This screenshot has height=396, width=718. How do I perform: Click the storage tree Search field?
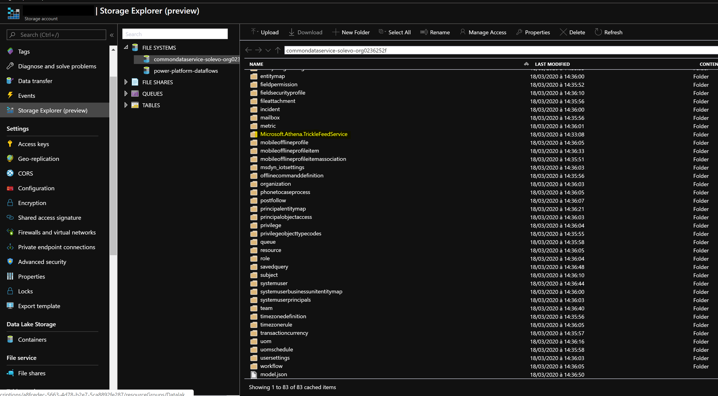(x=175, y=34)
